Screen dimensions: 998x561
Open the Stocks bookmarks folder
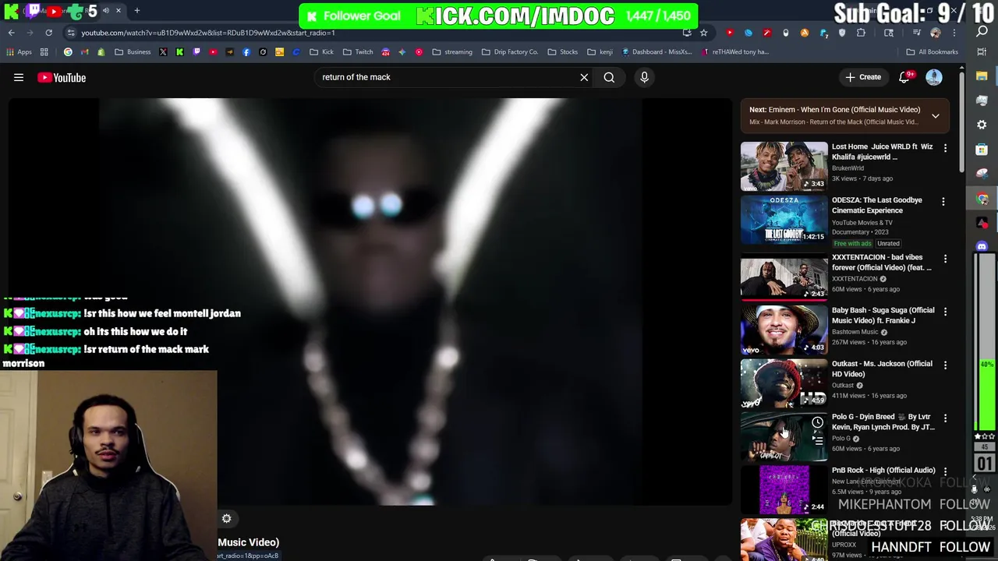coord(563,52)
